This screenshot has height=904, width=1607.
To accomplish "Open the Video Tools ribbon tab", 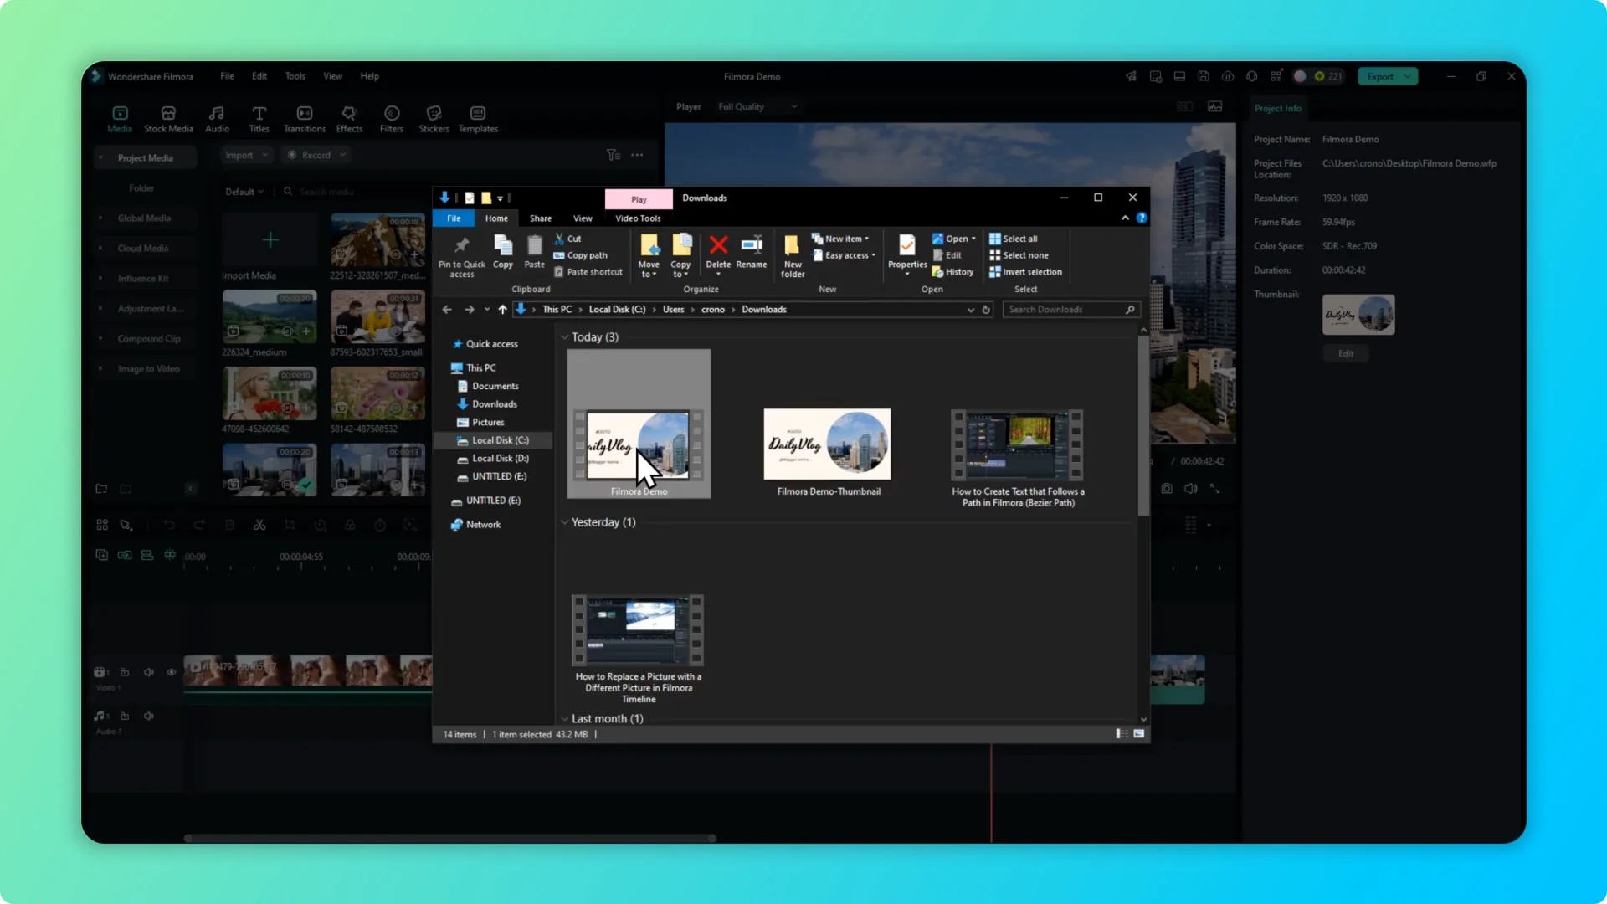I will click(x=638, y=218).
